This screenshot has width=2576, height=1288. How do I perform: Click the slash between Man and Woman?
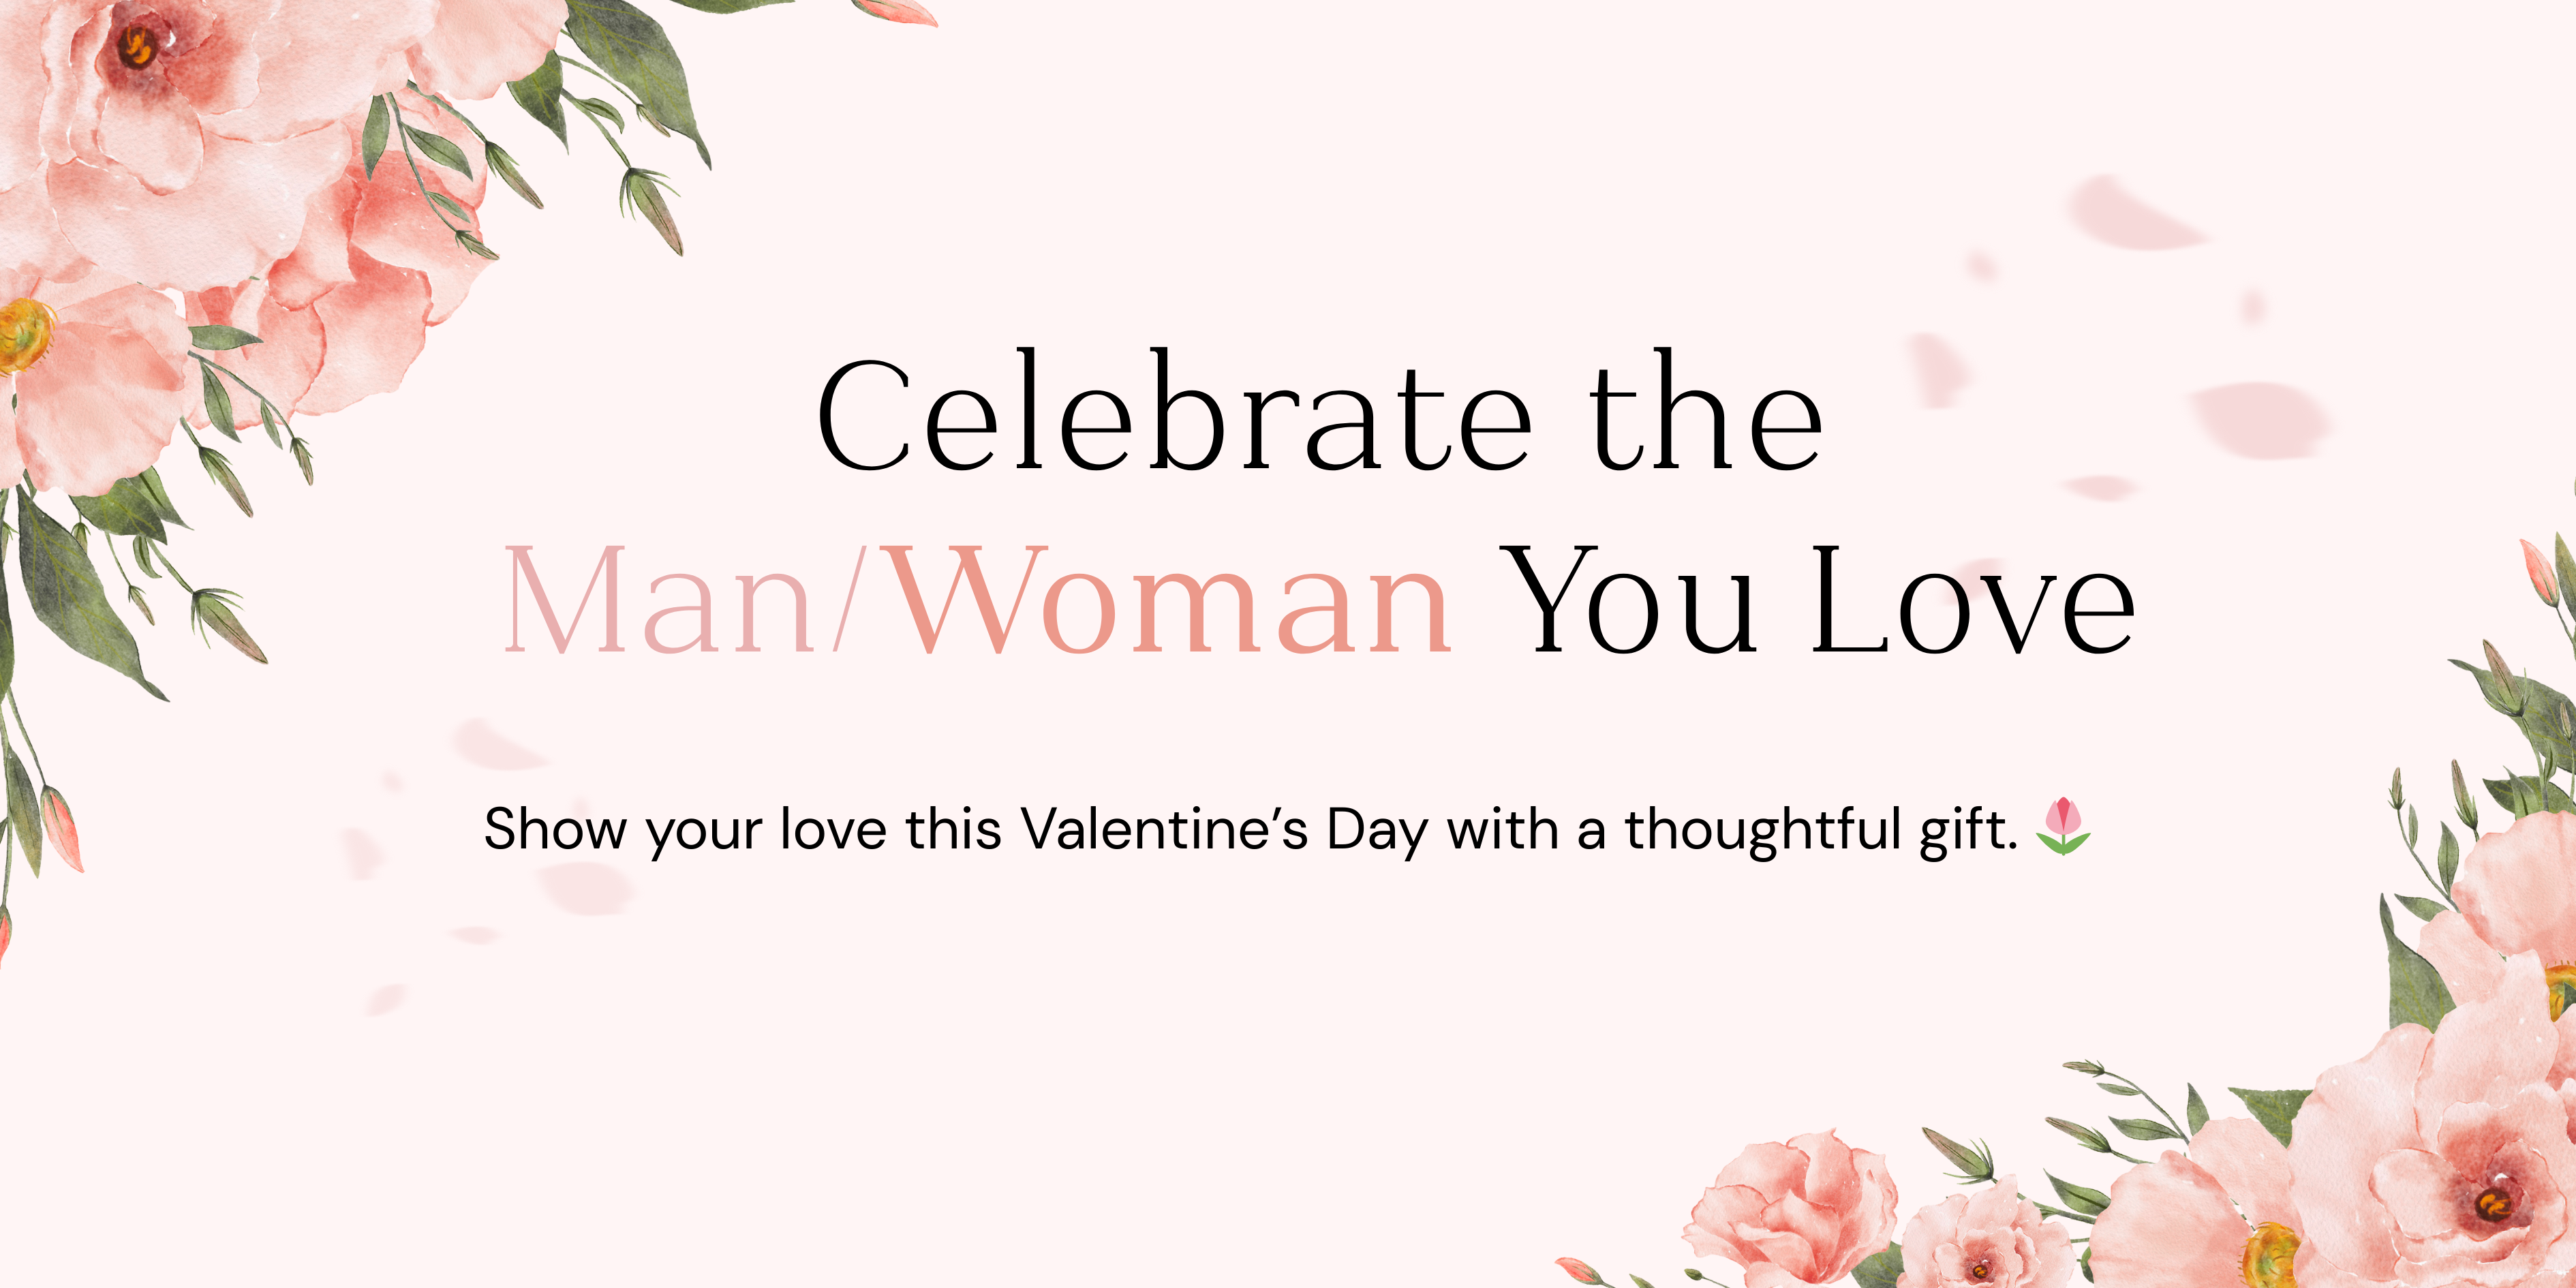849,601
